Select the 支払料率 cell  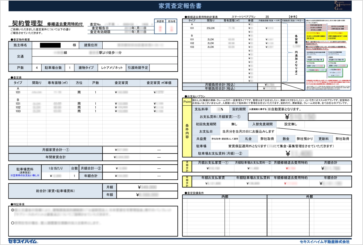coord(201,109)
